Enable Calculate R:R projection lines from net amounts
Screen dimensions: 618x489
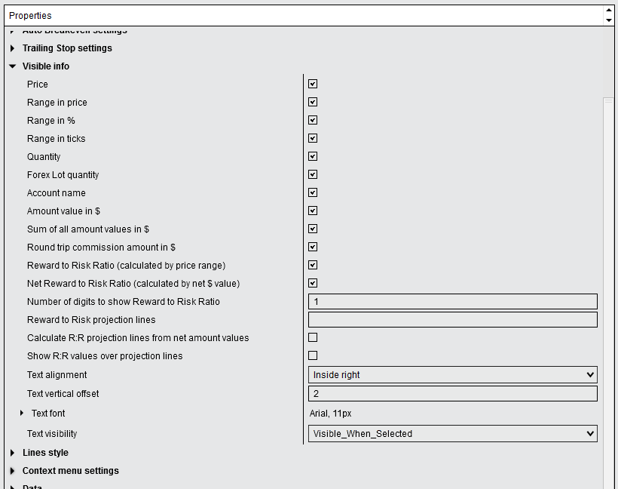pyautogui.click(x=313, y=337)
